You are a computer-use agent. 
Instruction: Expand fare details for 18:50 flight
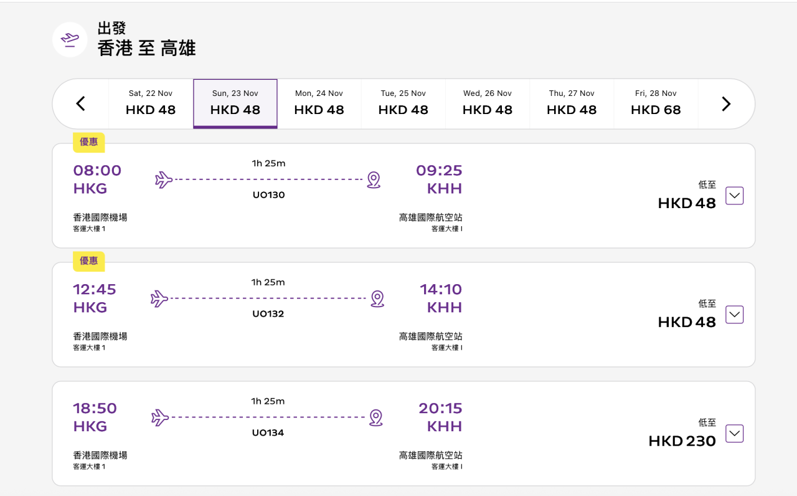click(x=735, y=434)
